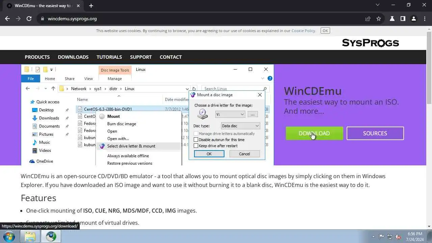Switch to the Home tab in pictured Explorer
Viewport: 432px width, 243px height.
(50, 79)
